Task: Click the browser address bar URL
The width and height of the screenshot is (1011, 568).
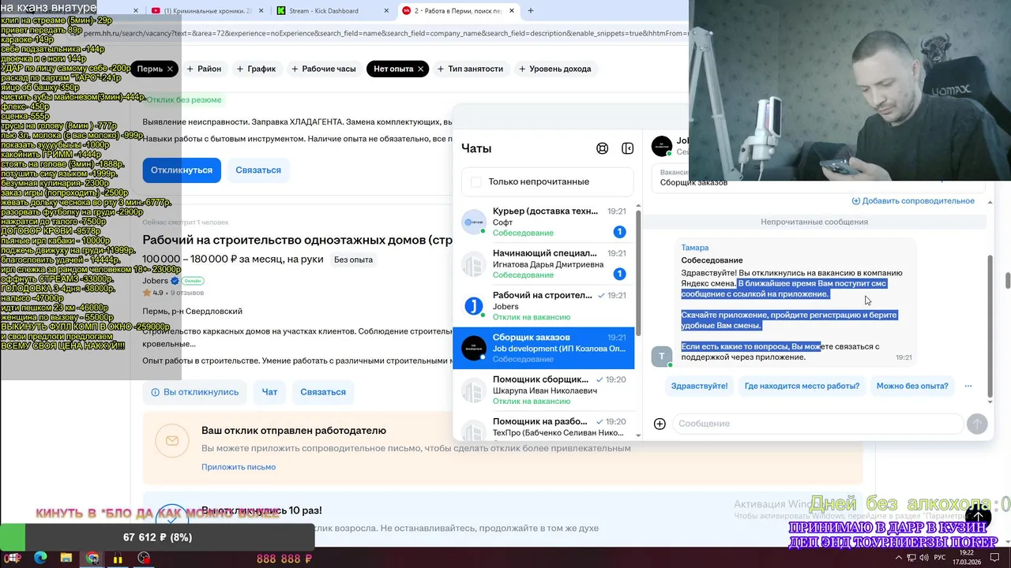Action: pos(387,34)
